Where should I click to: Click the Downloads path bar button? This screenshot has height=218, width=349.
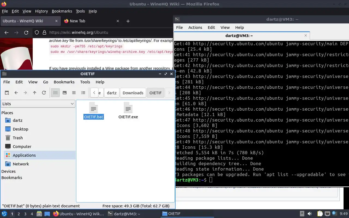133,93
